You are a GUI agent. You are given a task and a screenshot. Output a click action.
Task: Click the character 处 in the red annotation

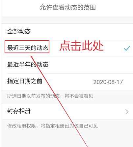coord(98,46)
